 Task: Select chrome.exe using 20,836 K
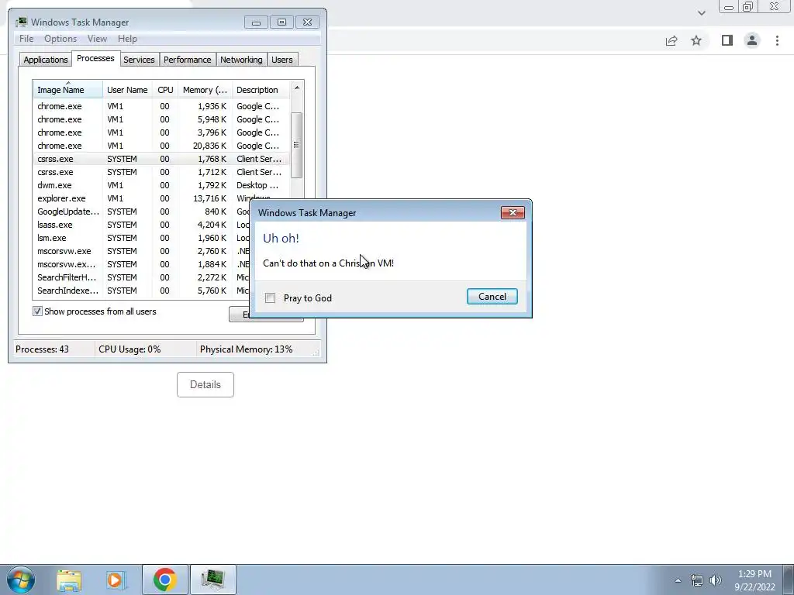click(x=161, y=146)
